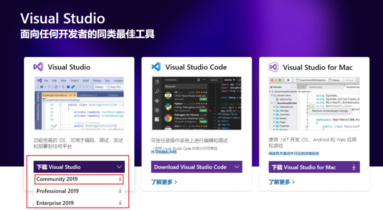Expand the Download Visual Studio Code dropdown
The height and width of the screenshot is (210, 383).
tap(196, 167)
